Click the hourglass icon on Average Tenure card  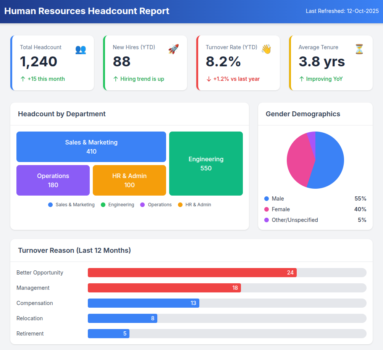359,49
